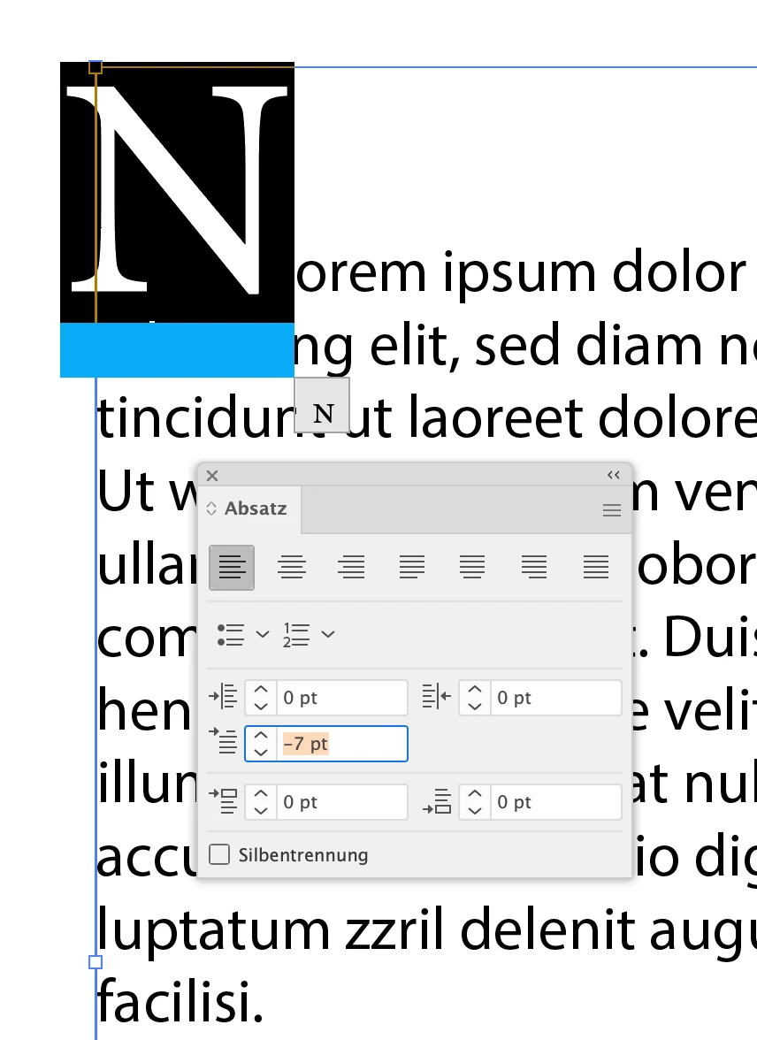Select justify all lines alignment
Viewport: 757px width, 1040px height.
click(596, 568)
